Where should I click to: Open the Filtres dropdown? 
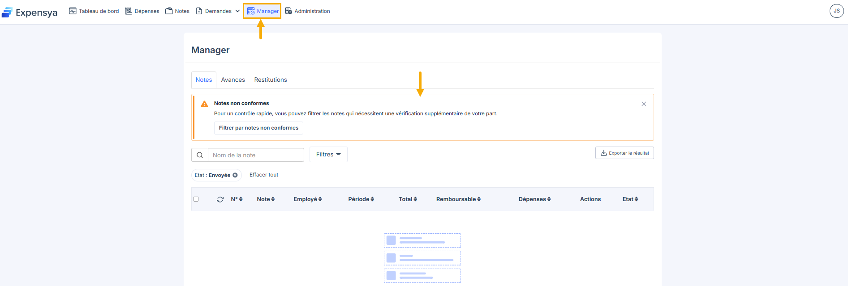(x=328, y=154)
